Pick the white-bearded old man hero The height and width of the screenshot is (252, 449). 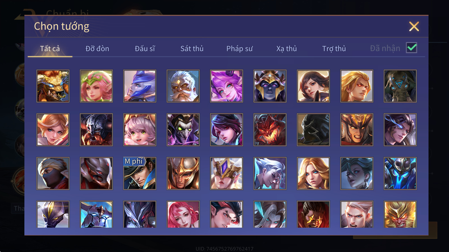coord(183,86)
